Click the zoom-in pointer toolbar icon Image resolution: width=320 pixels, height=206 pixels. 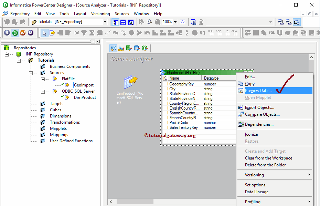[x=150, y=22]
